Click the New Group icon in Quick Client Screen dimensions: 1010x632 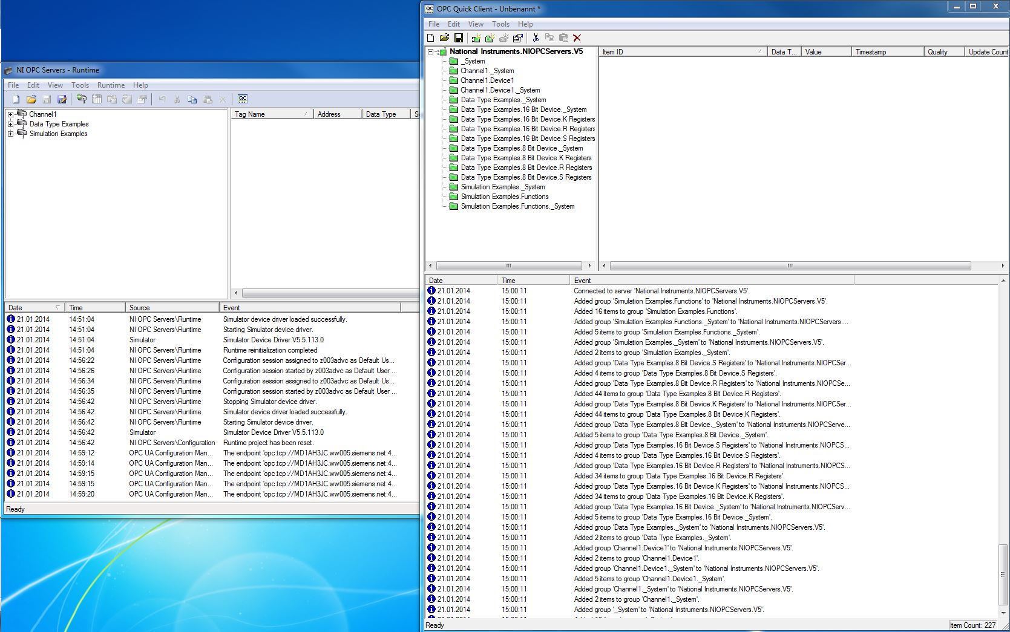pyautogui.click(x=490, y=38)
